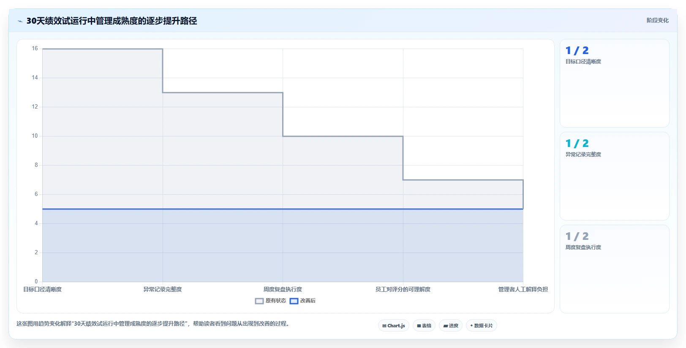Click x-axis label 异常记录完整度
Image resolution: width=686 pixels, height=348 pixels.
pos(163,289)
